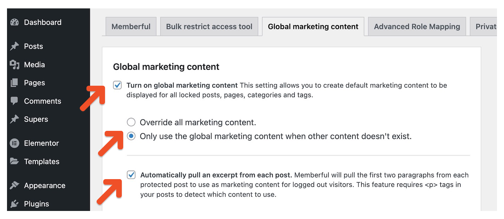
Task: Open Elementor menu label in sidebar
Action: (x=41, y=143)
